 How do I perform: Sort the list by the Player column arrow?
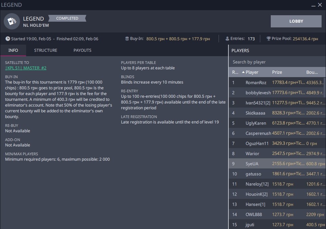[243, 72]
